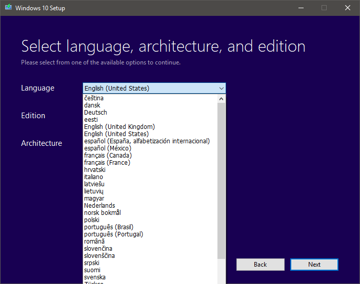Choose Deutsch in the language list
Image resolution: width=360 pixels, height=284 pixels.
pos(150,113)
